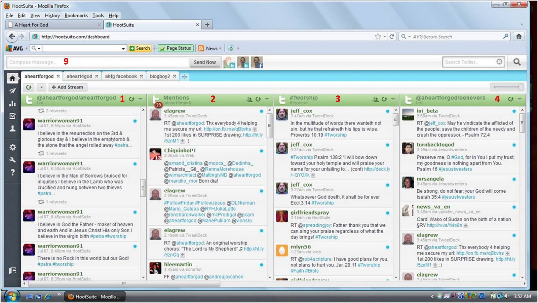Select the first Twitter profile avatar for posting
This screenshot has height=303, width=538.
click(230, 62)
